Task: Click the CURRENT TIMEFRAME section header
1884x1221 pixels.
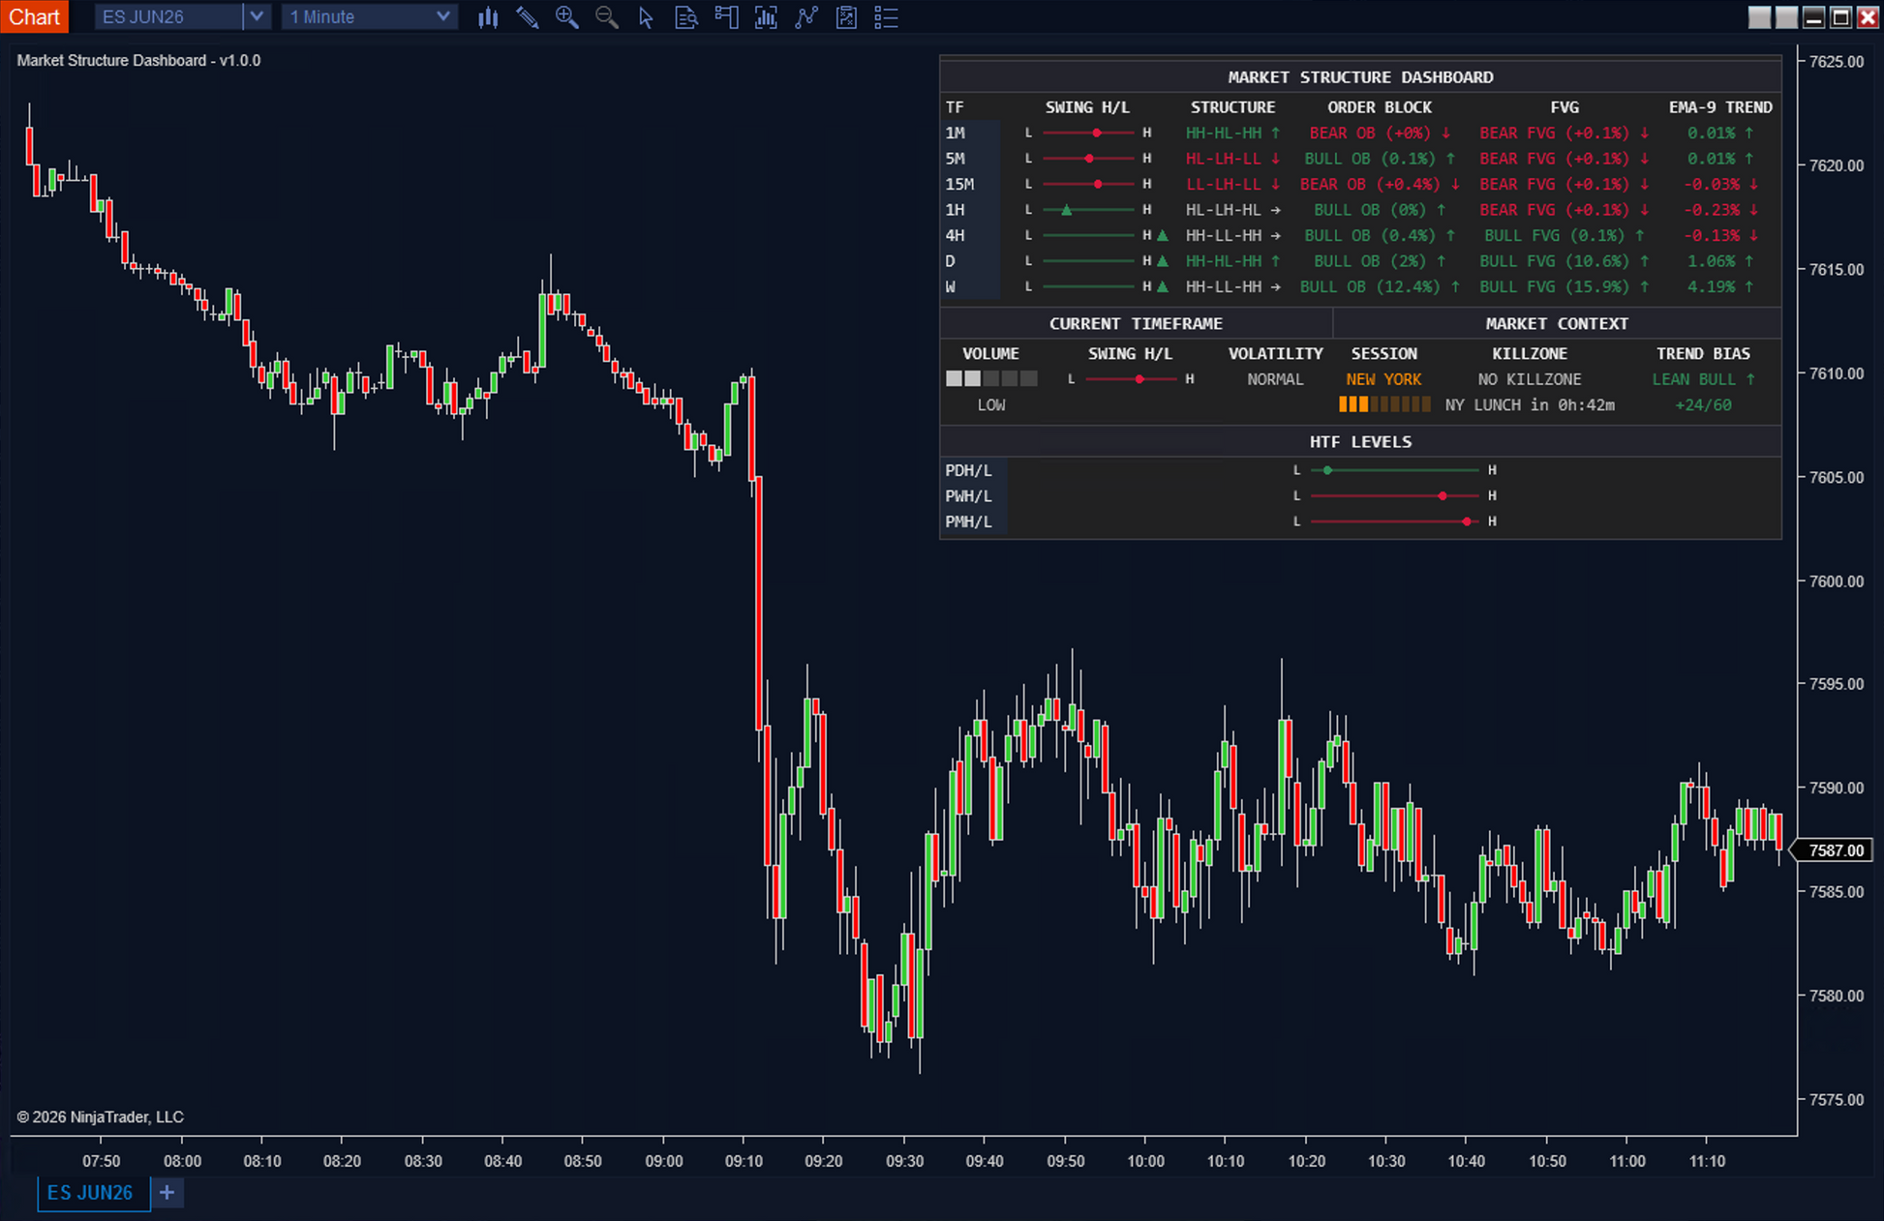Action: pos(1136,324)
